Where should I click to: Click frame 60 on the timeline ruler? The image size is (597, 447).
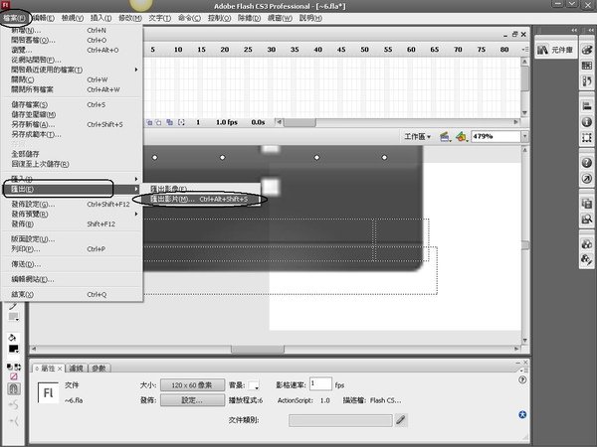point(411,50)
